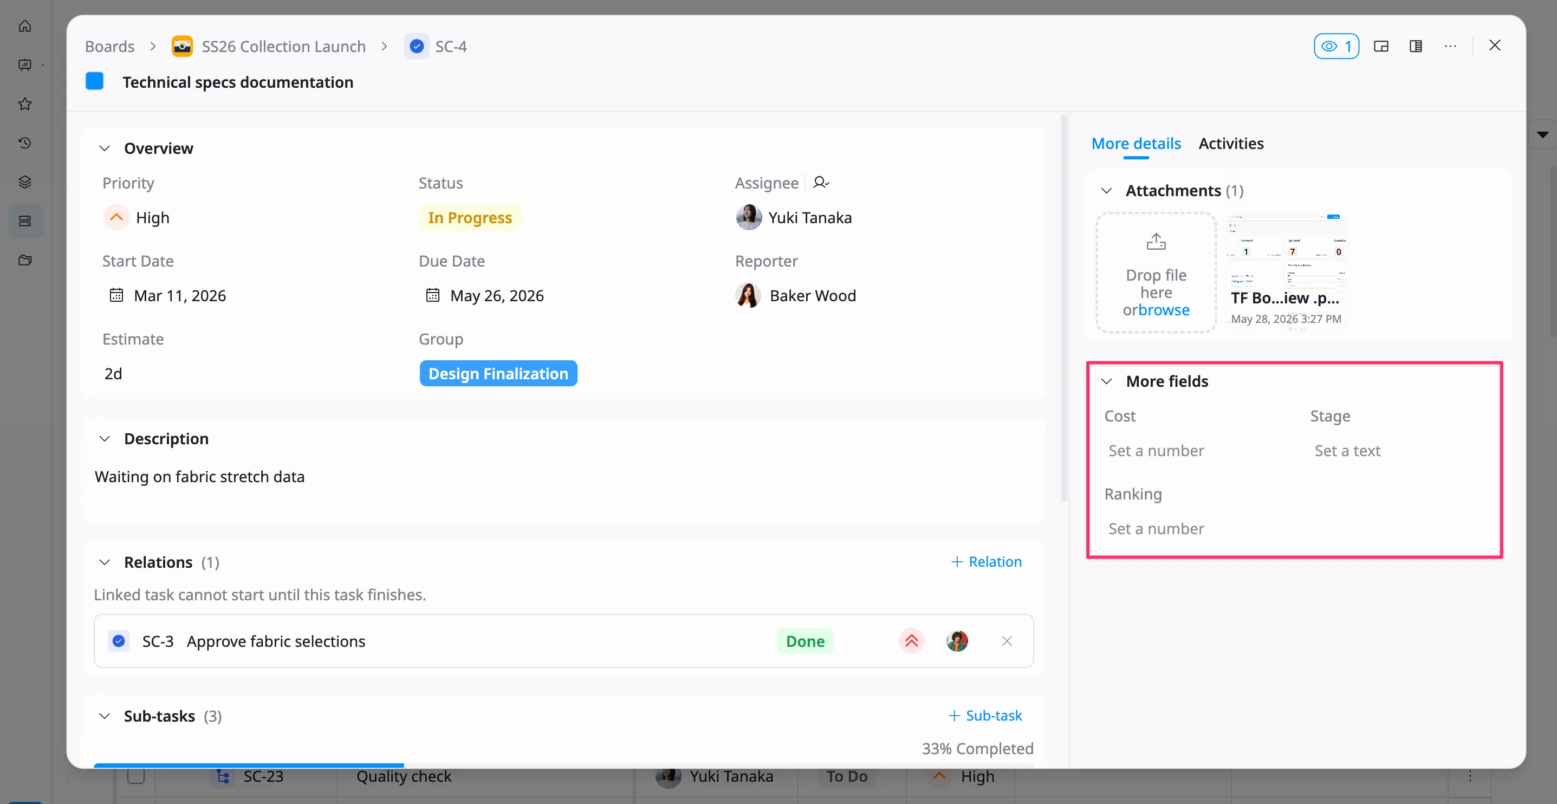Switch to the Activities tab

click(1231, 143)
